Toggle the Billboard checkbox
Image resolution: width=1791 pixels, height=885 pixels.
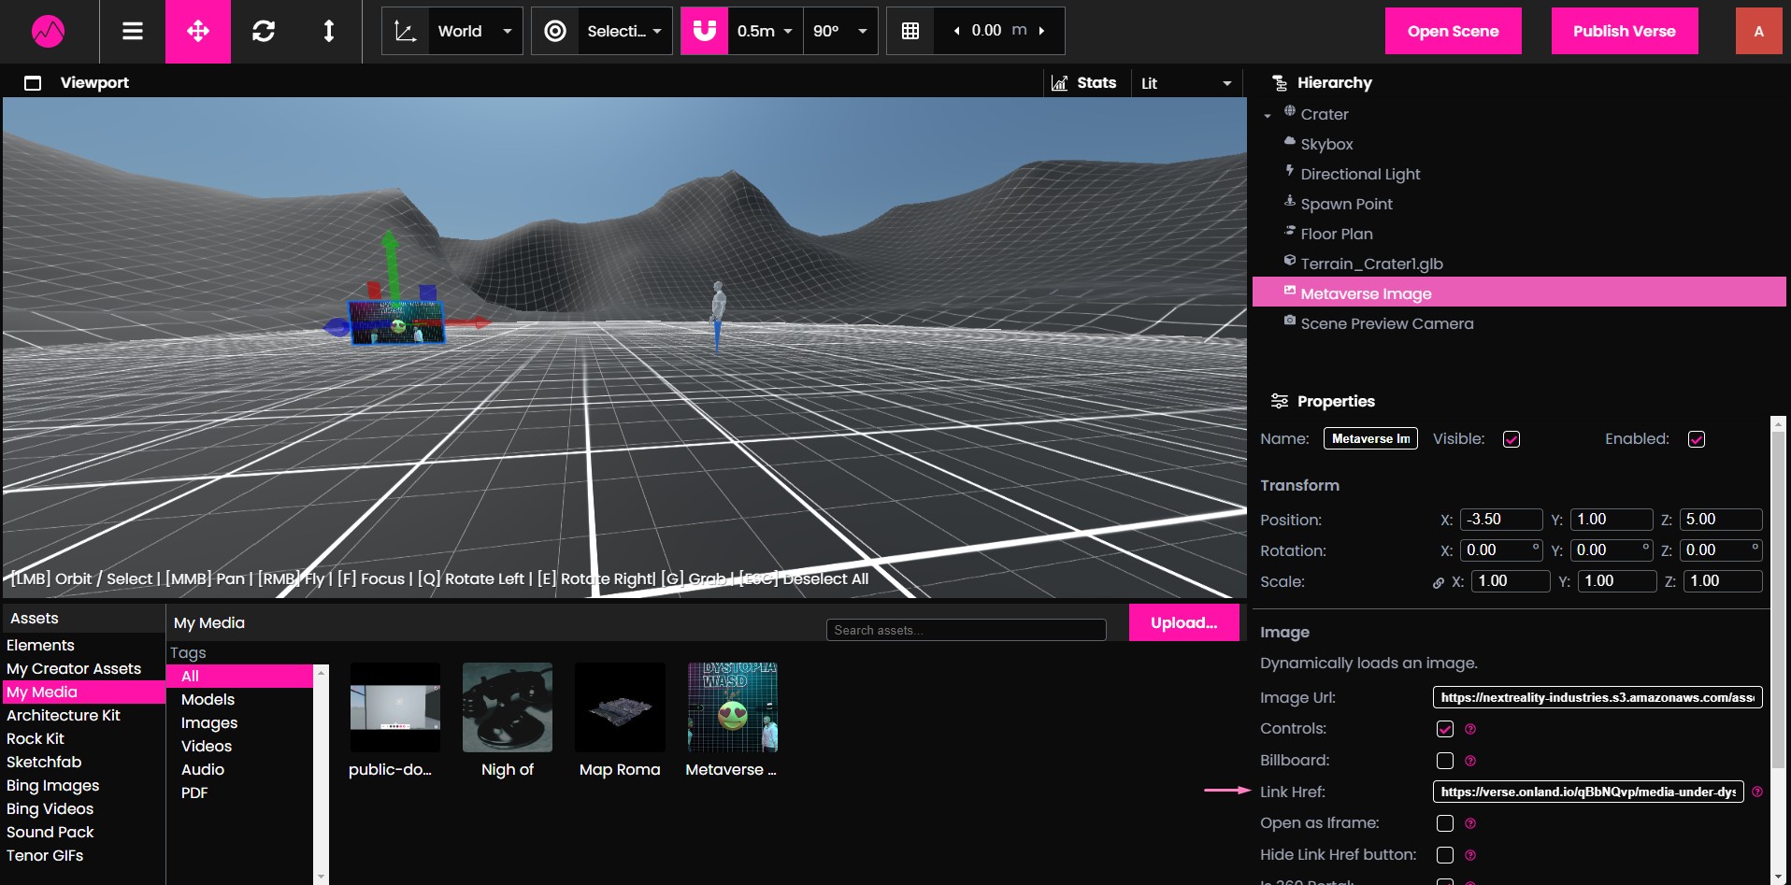[x=1445, y=761]
